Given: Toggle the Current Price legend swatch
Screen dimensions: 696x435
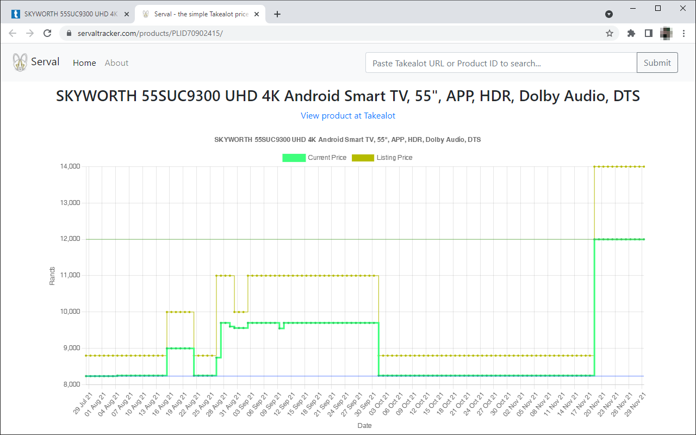Looking at the screenshot, I should point(293,158).
